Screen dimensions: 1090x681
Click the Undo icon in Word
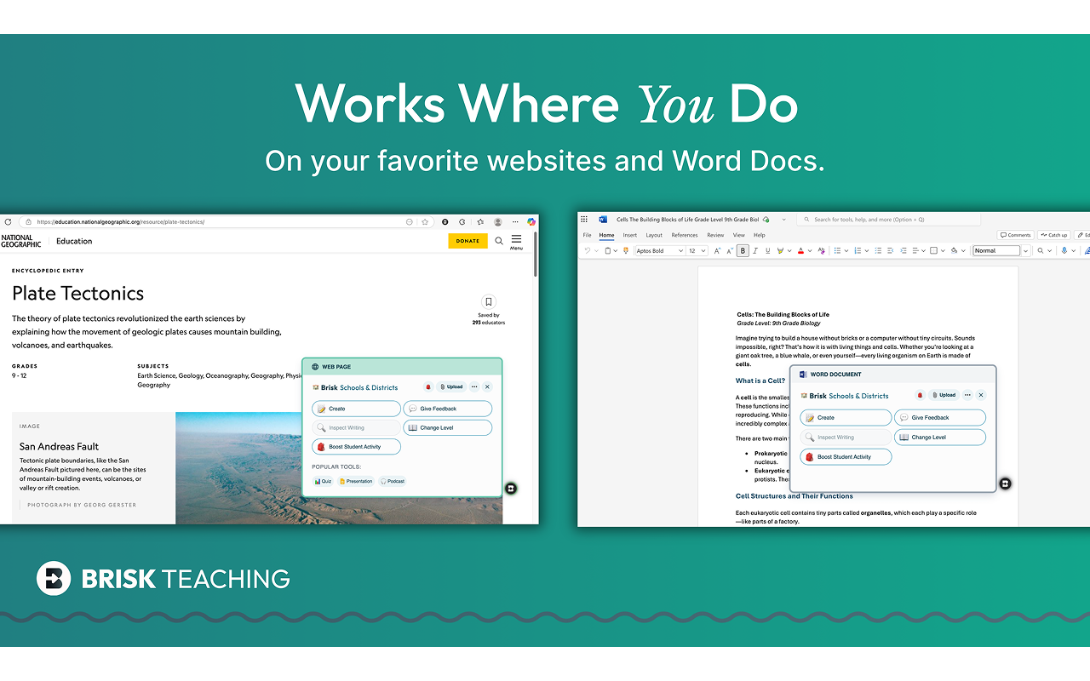[587, 251]
